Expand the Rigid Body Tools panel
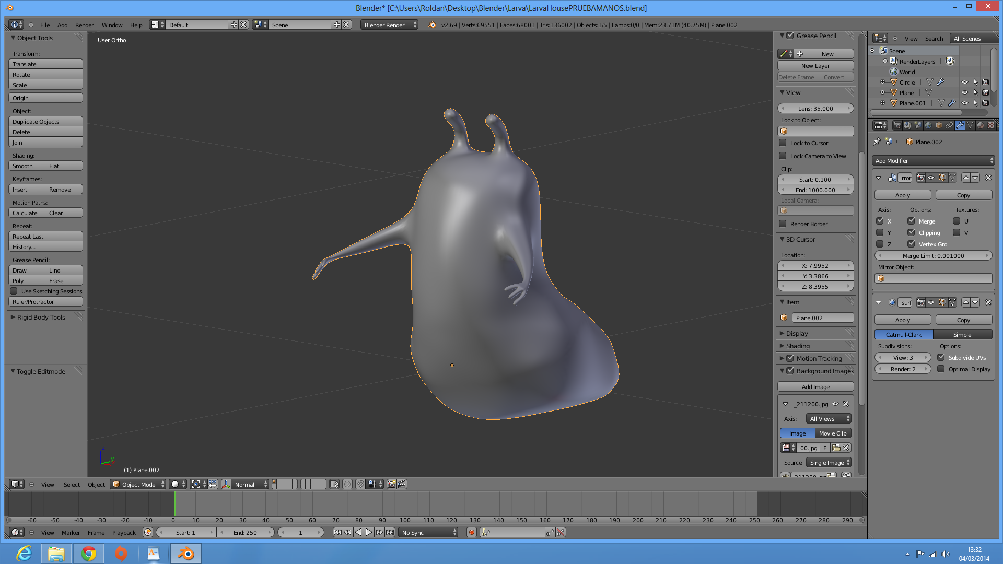This screenshot has width=1003, height=564. click(41, 317)
